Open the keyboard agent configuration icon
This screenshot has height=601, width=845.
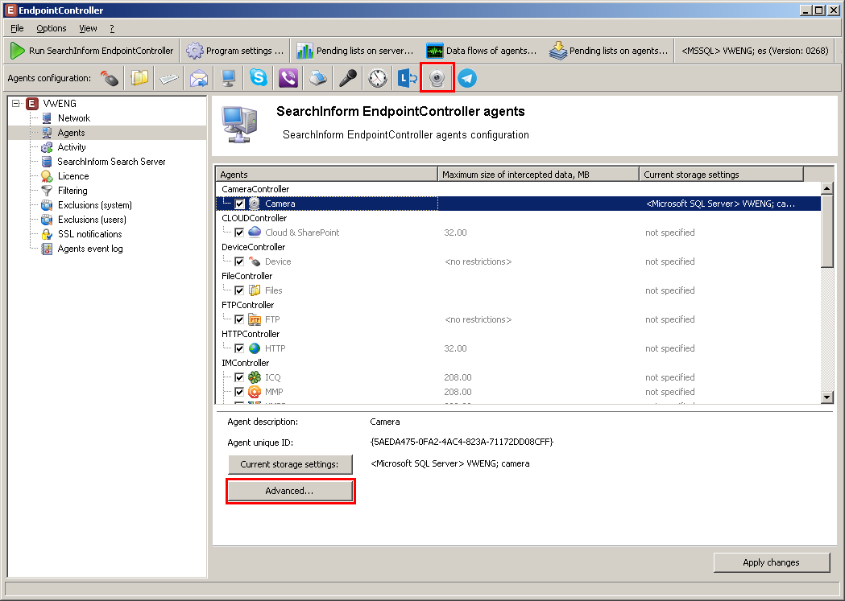point(168,79)
